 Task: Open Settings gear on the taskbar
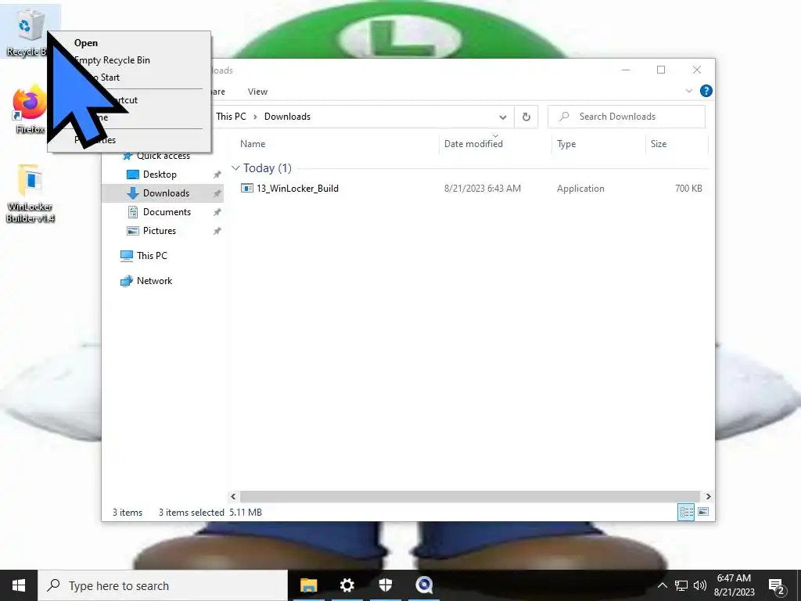point(347,585)
